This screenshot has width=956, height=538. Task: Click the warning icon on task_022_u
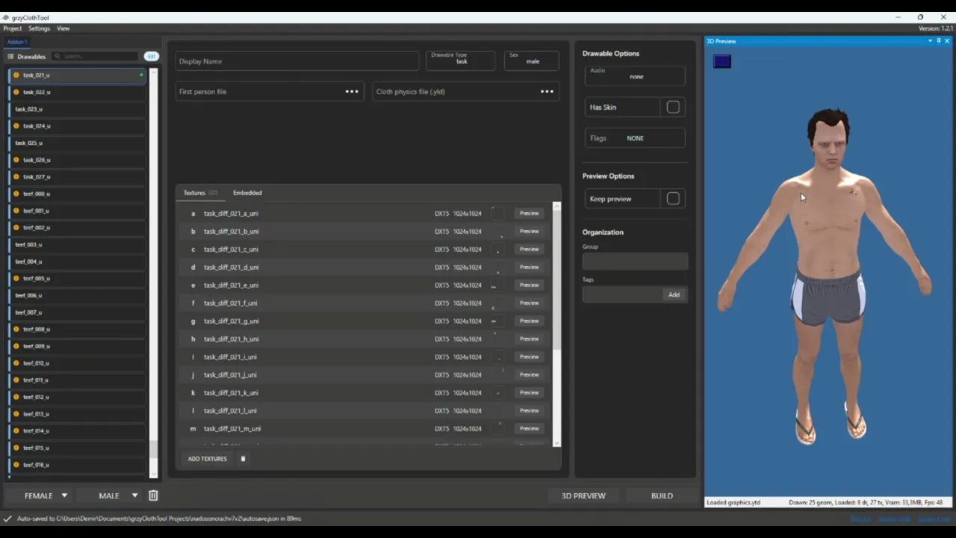click(16, 92)
